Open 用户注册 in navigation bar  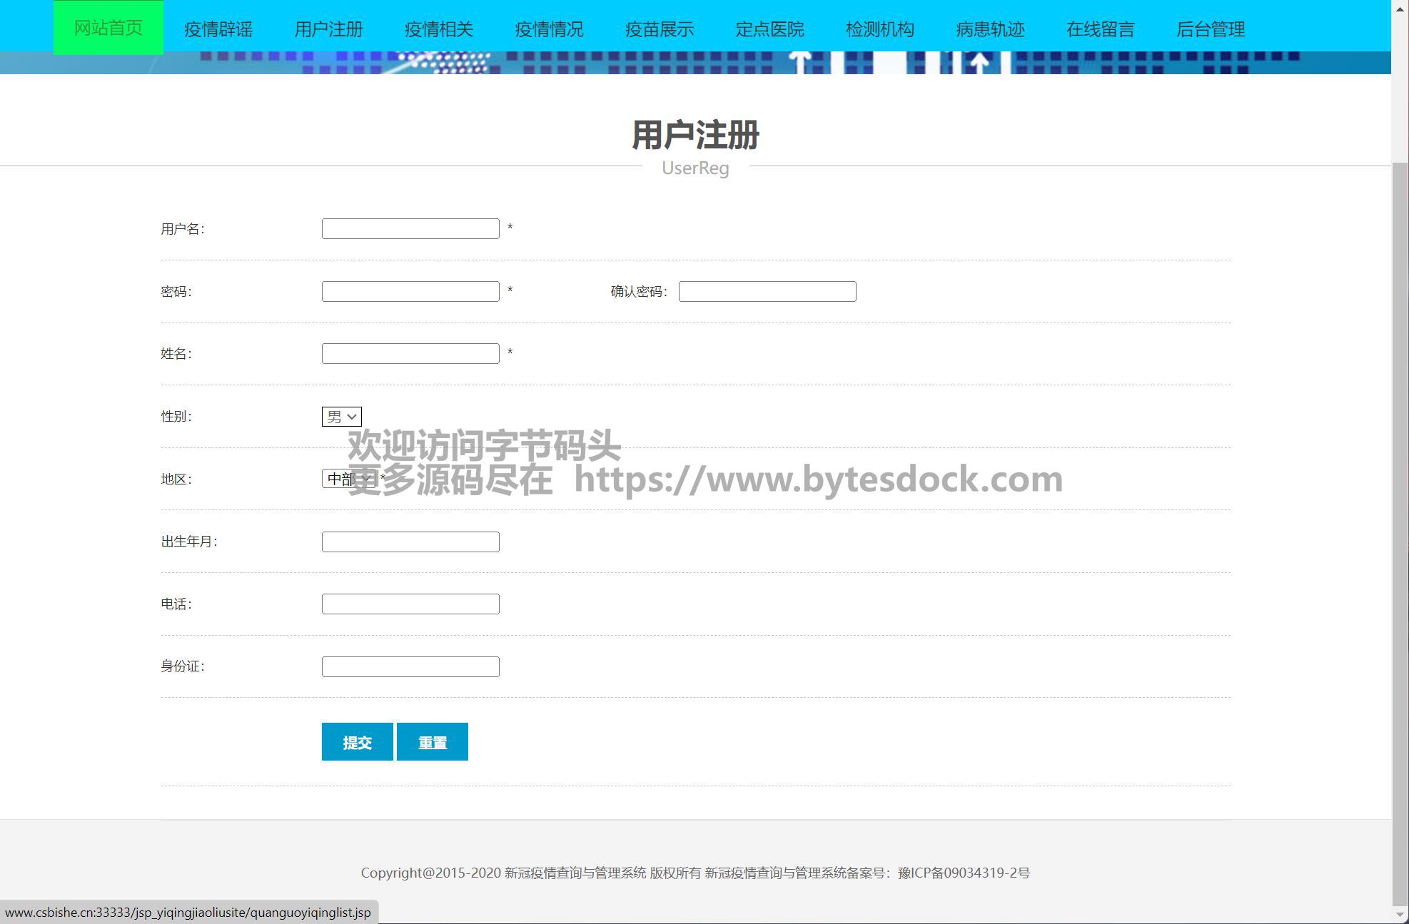(328, 29)
